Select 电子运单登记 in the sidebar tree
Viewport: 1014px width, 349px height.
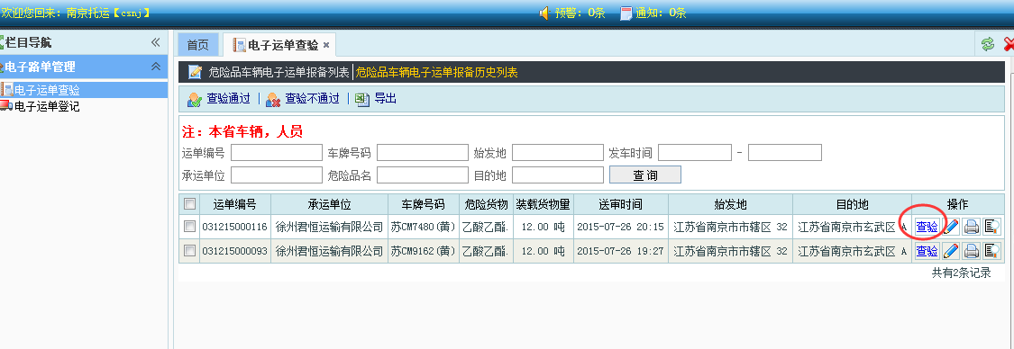(47, 106)
